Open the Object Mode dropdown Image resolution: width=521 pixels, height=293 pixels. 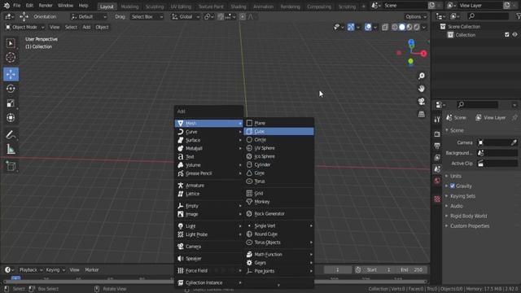[25, 27]
